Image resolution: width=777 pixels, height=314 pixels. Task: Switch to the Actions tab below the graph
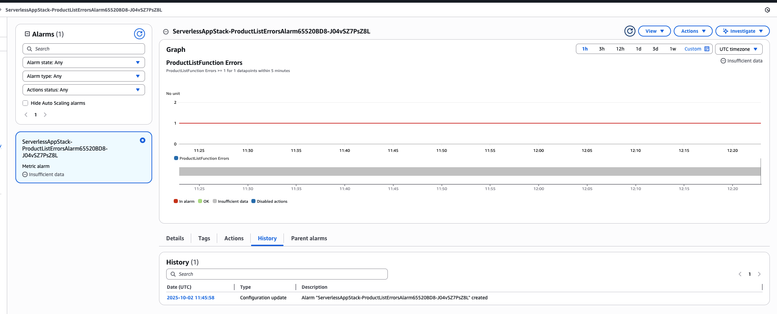coord(234,238)
